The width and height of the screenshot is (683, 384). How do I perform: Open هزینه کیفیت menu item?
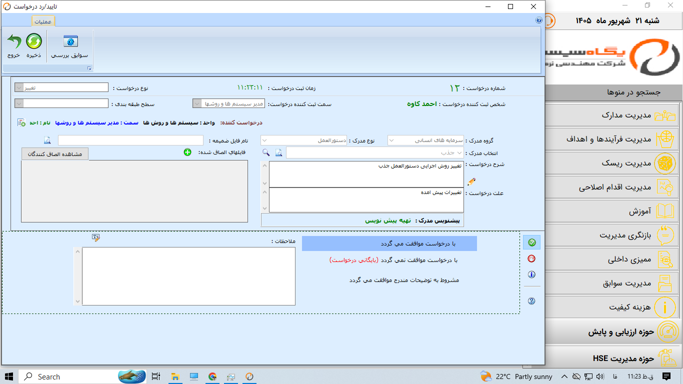612,307
